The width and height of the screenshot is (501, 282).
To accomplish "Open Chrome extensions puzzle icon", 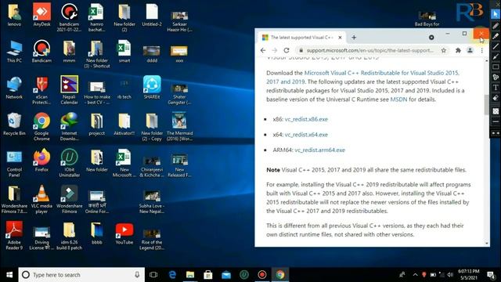I will [458, 50].
